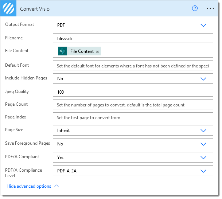Click the Page Index input field

click(133, 117)
